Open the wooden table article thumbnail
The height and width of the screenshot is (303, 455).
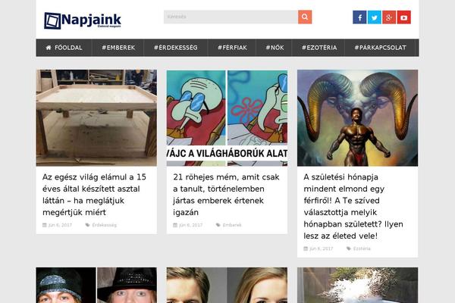click(96, 117)
